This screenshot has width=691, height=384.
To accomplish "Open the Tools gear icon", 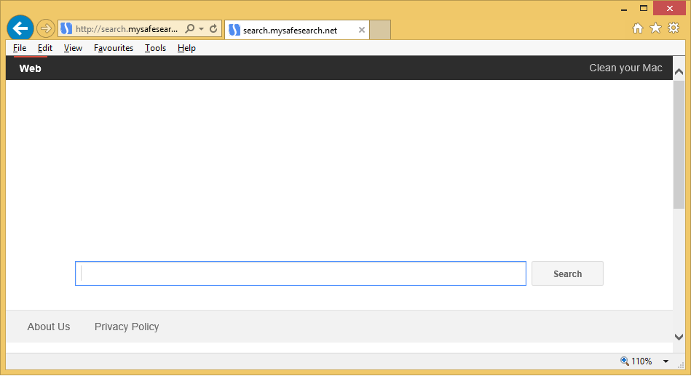I will [x=674, y=28].
